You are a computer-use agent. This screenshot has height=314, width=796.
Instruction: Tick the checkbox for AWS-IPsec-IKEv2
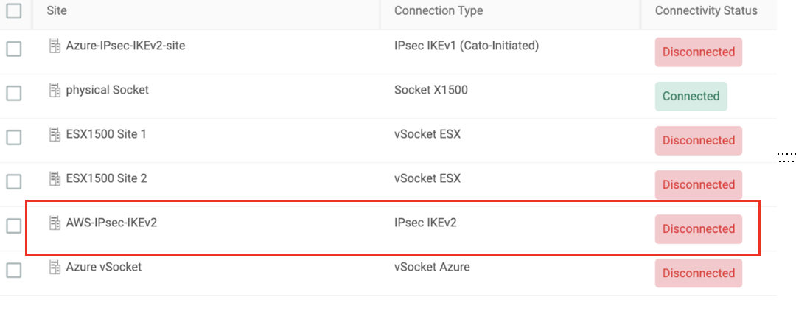14,226
